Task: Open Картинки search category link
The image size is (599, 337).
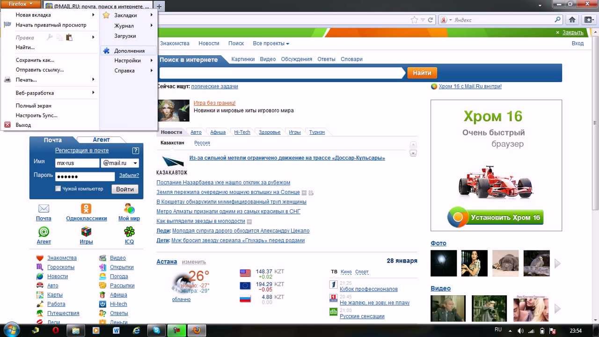Action: pyautogui.click(x=243, y=59)
